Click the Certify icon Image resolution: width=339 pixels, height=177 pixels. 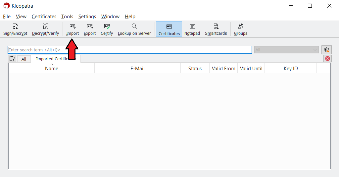tap(107, 27)
